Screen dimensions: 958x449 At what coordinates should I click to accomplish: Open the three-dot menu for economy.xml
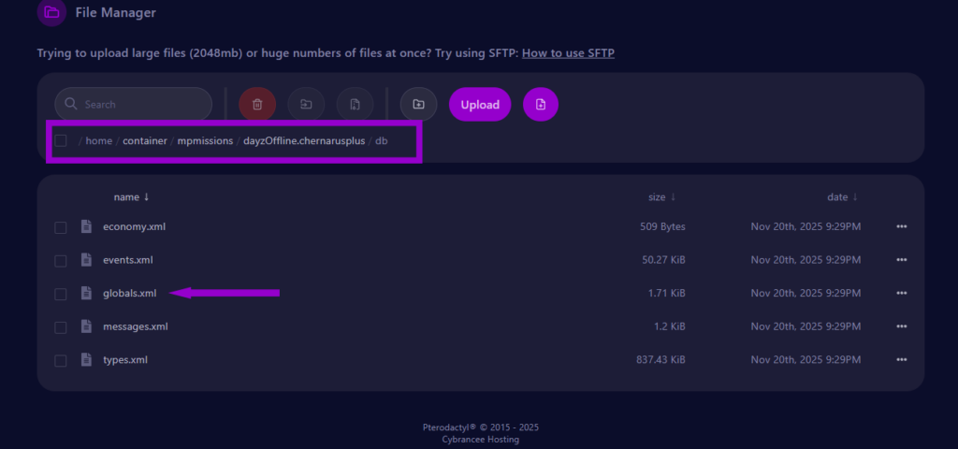click(901, 226)
